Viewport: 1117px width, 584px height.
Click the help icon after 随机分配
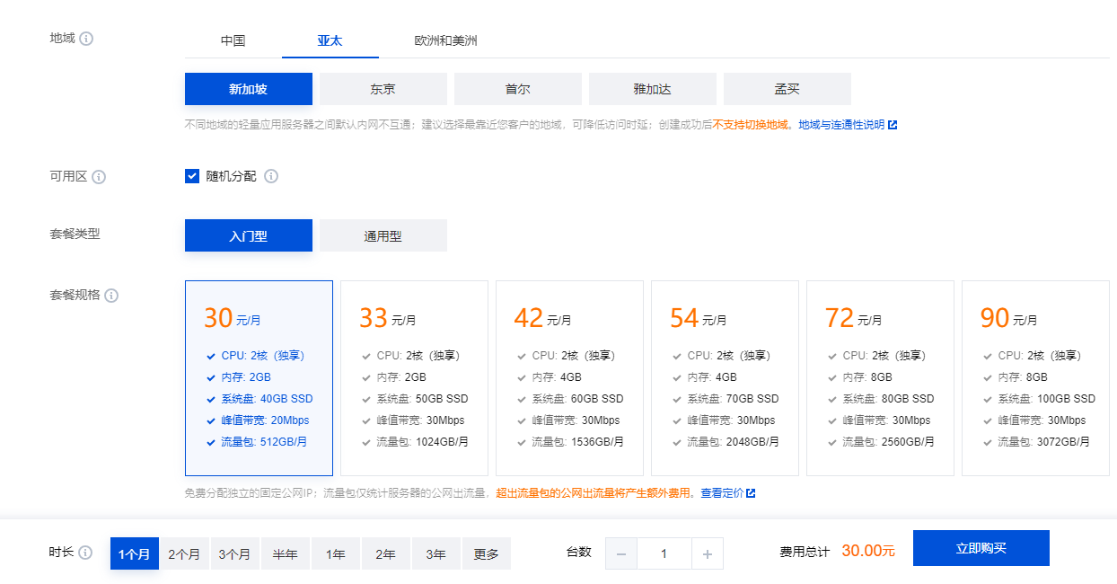pyautogui.click(x=271, y=176)
